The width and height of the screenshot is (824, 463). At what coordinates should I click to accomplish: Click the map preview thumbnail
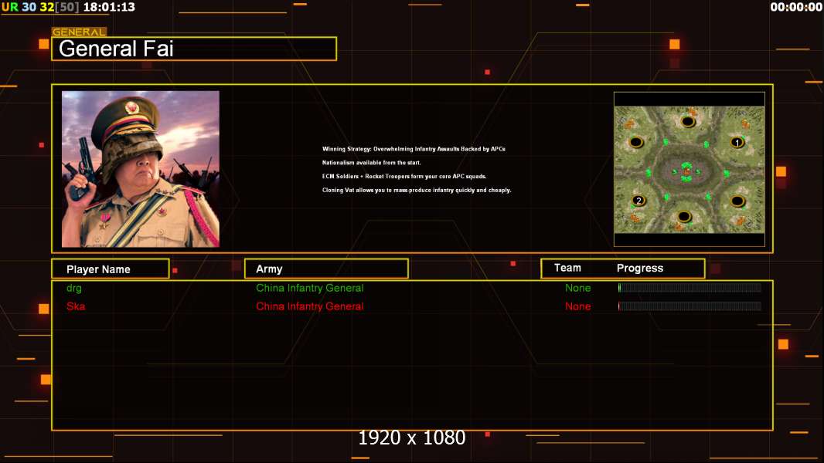(x=689, y=169)
